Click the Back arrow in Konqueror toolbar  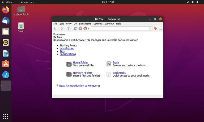click(x=55, y=28)
